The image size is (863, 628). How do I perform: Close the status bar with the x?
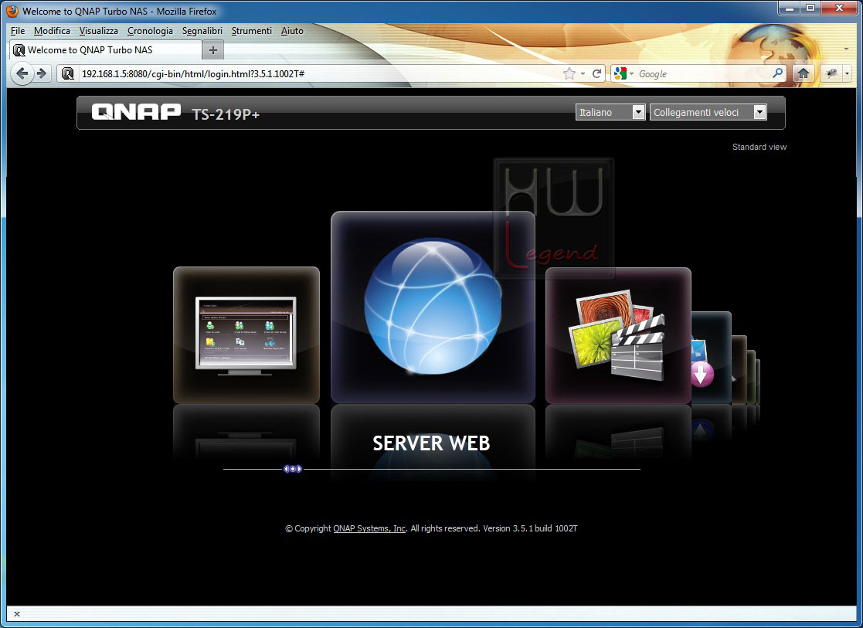17,613
